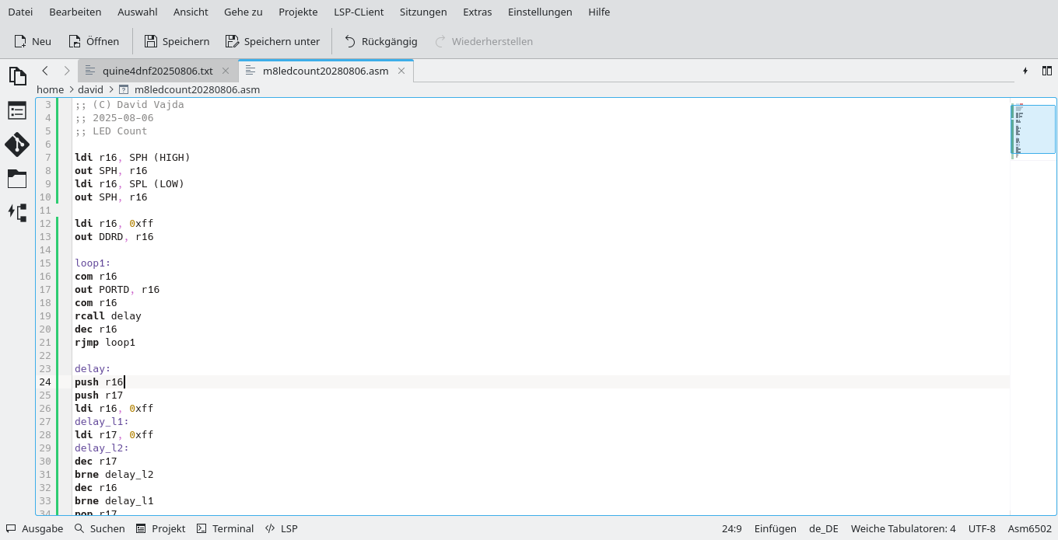Open the Weiche Tabulatoren indentation dropdown
Screen dimensions: 1058x540
coord(902,528)
